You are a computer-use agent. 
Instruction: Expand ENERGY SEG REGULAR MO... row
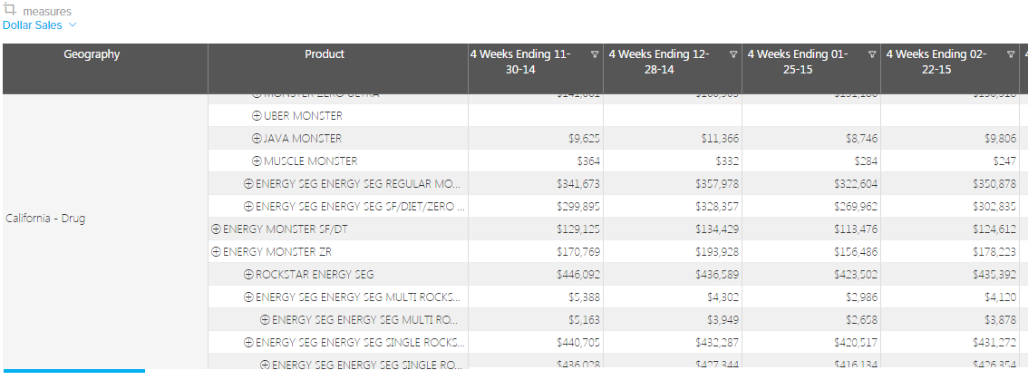(x=248, y=183)
